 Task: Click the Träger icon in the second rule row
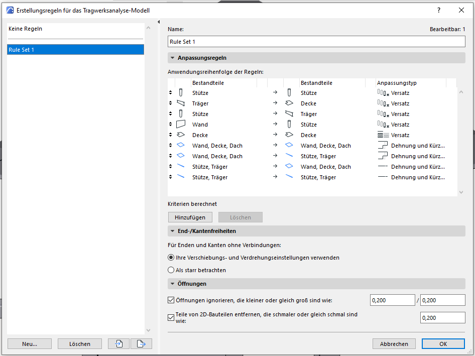(181, 103)
